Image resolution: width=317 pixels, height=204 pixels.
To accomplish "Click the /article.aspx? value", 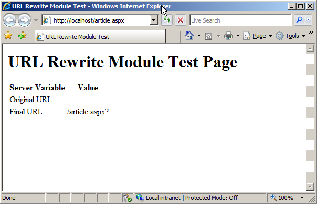I will [88, 112].
